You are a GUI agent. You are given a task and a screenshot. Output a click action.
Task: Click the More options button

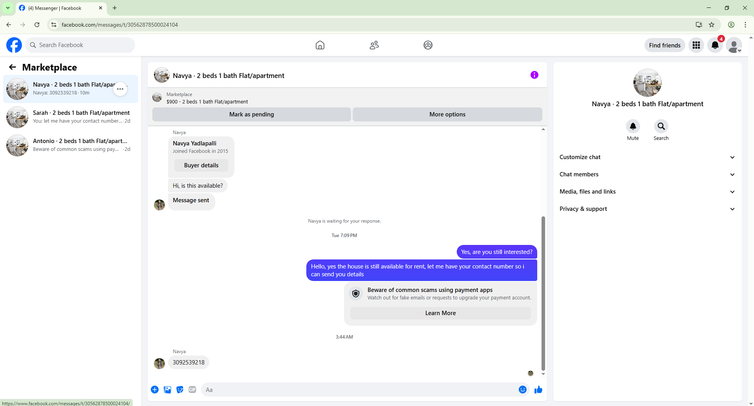(447, 114)
